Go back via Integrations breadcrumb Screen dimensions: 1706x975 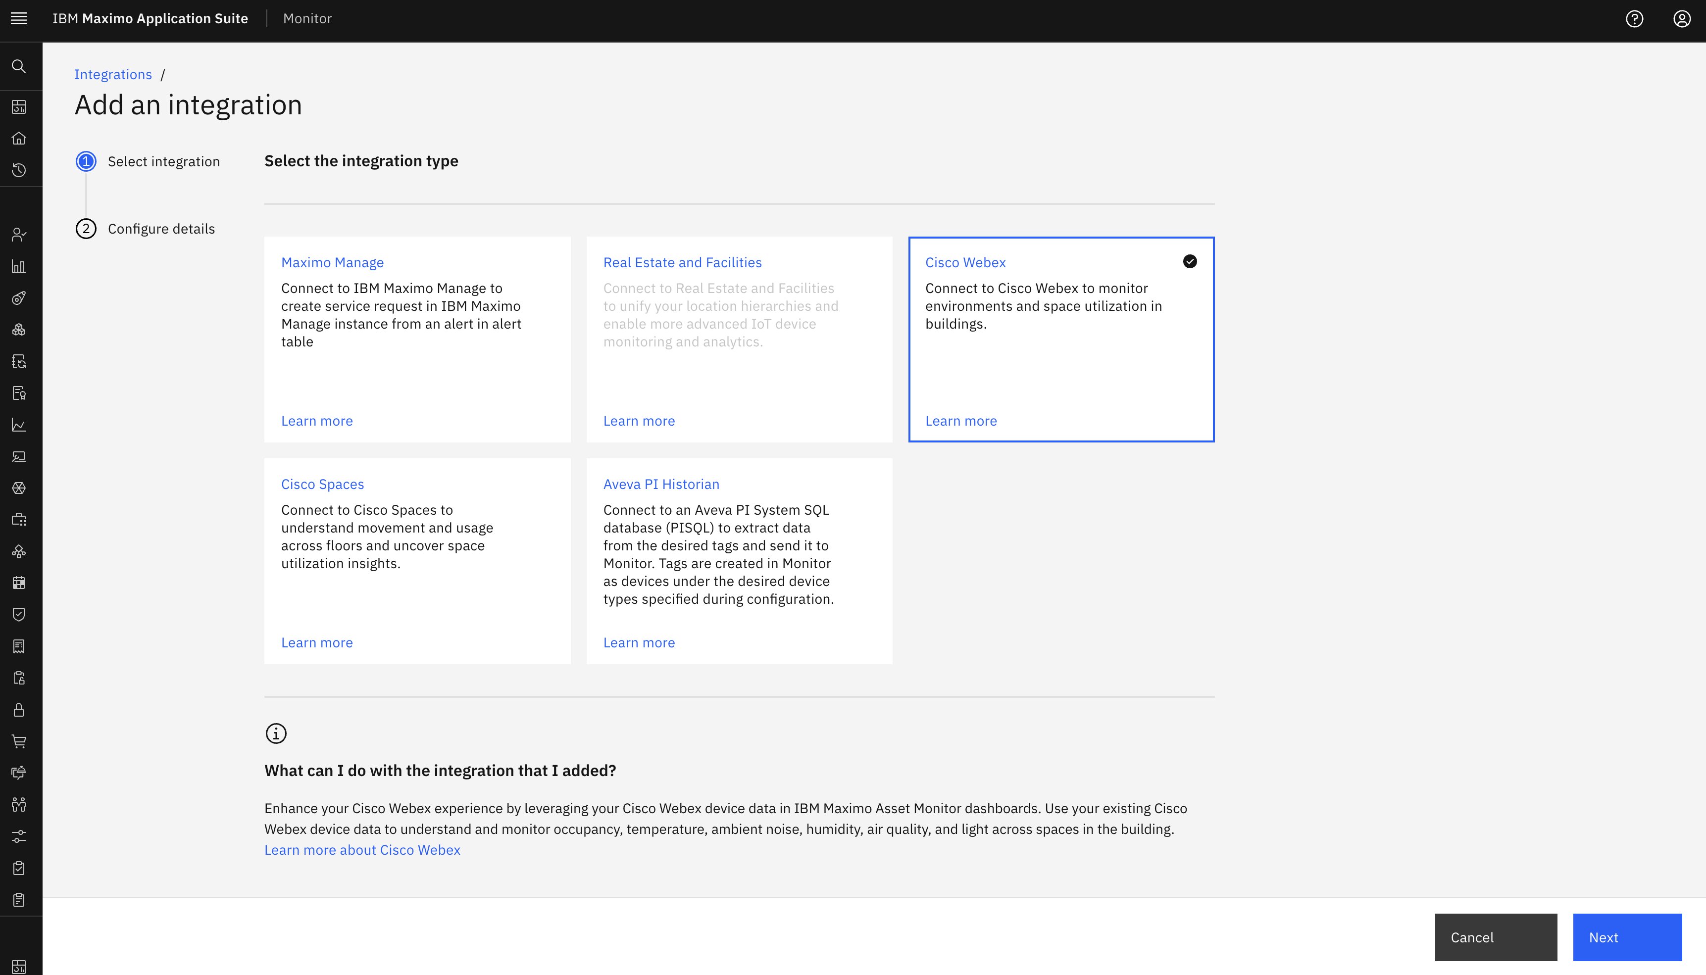(113, 74)
